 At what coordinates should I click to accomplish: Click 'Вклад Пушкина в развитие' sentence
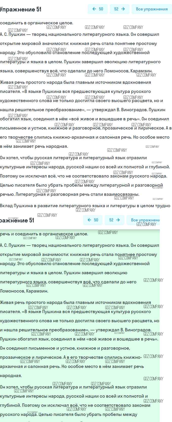[85, 206]
